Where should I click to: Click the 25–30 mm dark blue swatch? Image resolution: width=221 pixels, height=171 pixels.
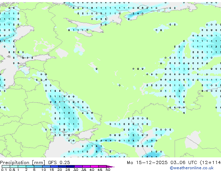pyautogui.click(x=70, y=166)
